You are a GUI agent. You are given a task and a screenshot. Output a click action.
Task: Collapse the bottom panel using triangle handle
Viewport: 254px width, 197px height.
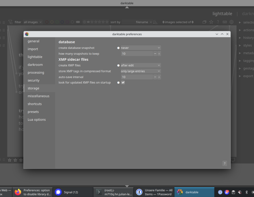point(127,186)
